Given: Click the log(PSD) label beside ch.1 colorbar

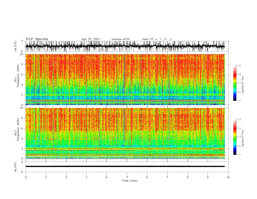Looking at the screenshot, I should point(243,85).
